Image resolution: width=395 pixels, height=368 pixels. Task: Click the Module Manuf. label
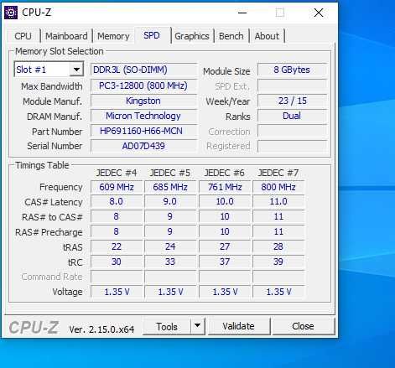53,101
